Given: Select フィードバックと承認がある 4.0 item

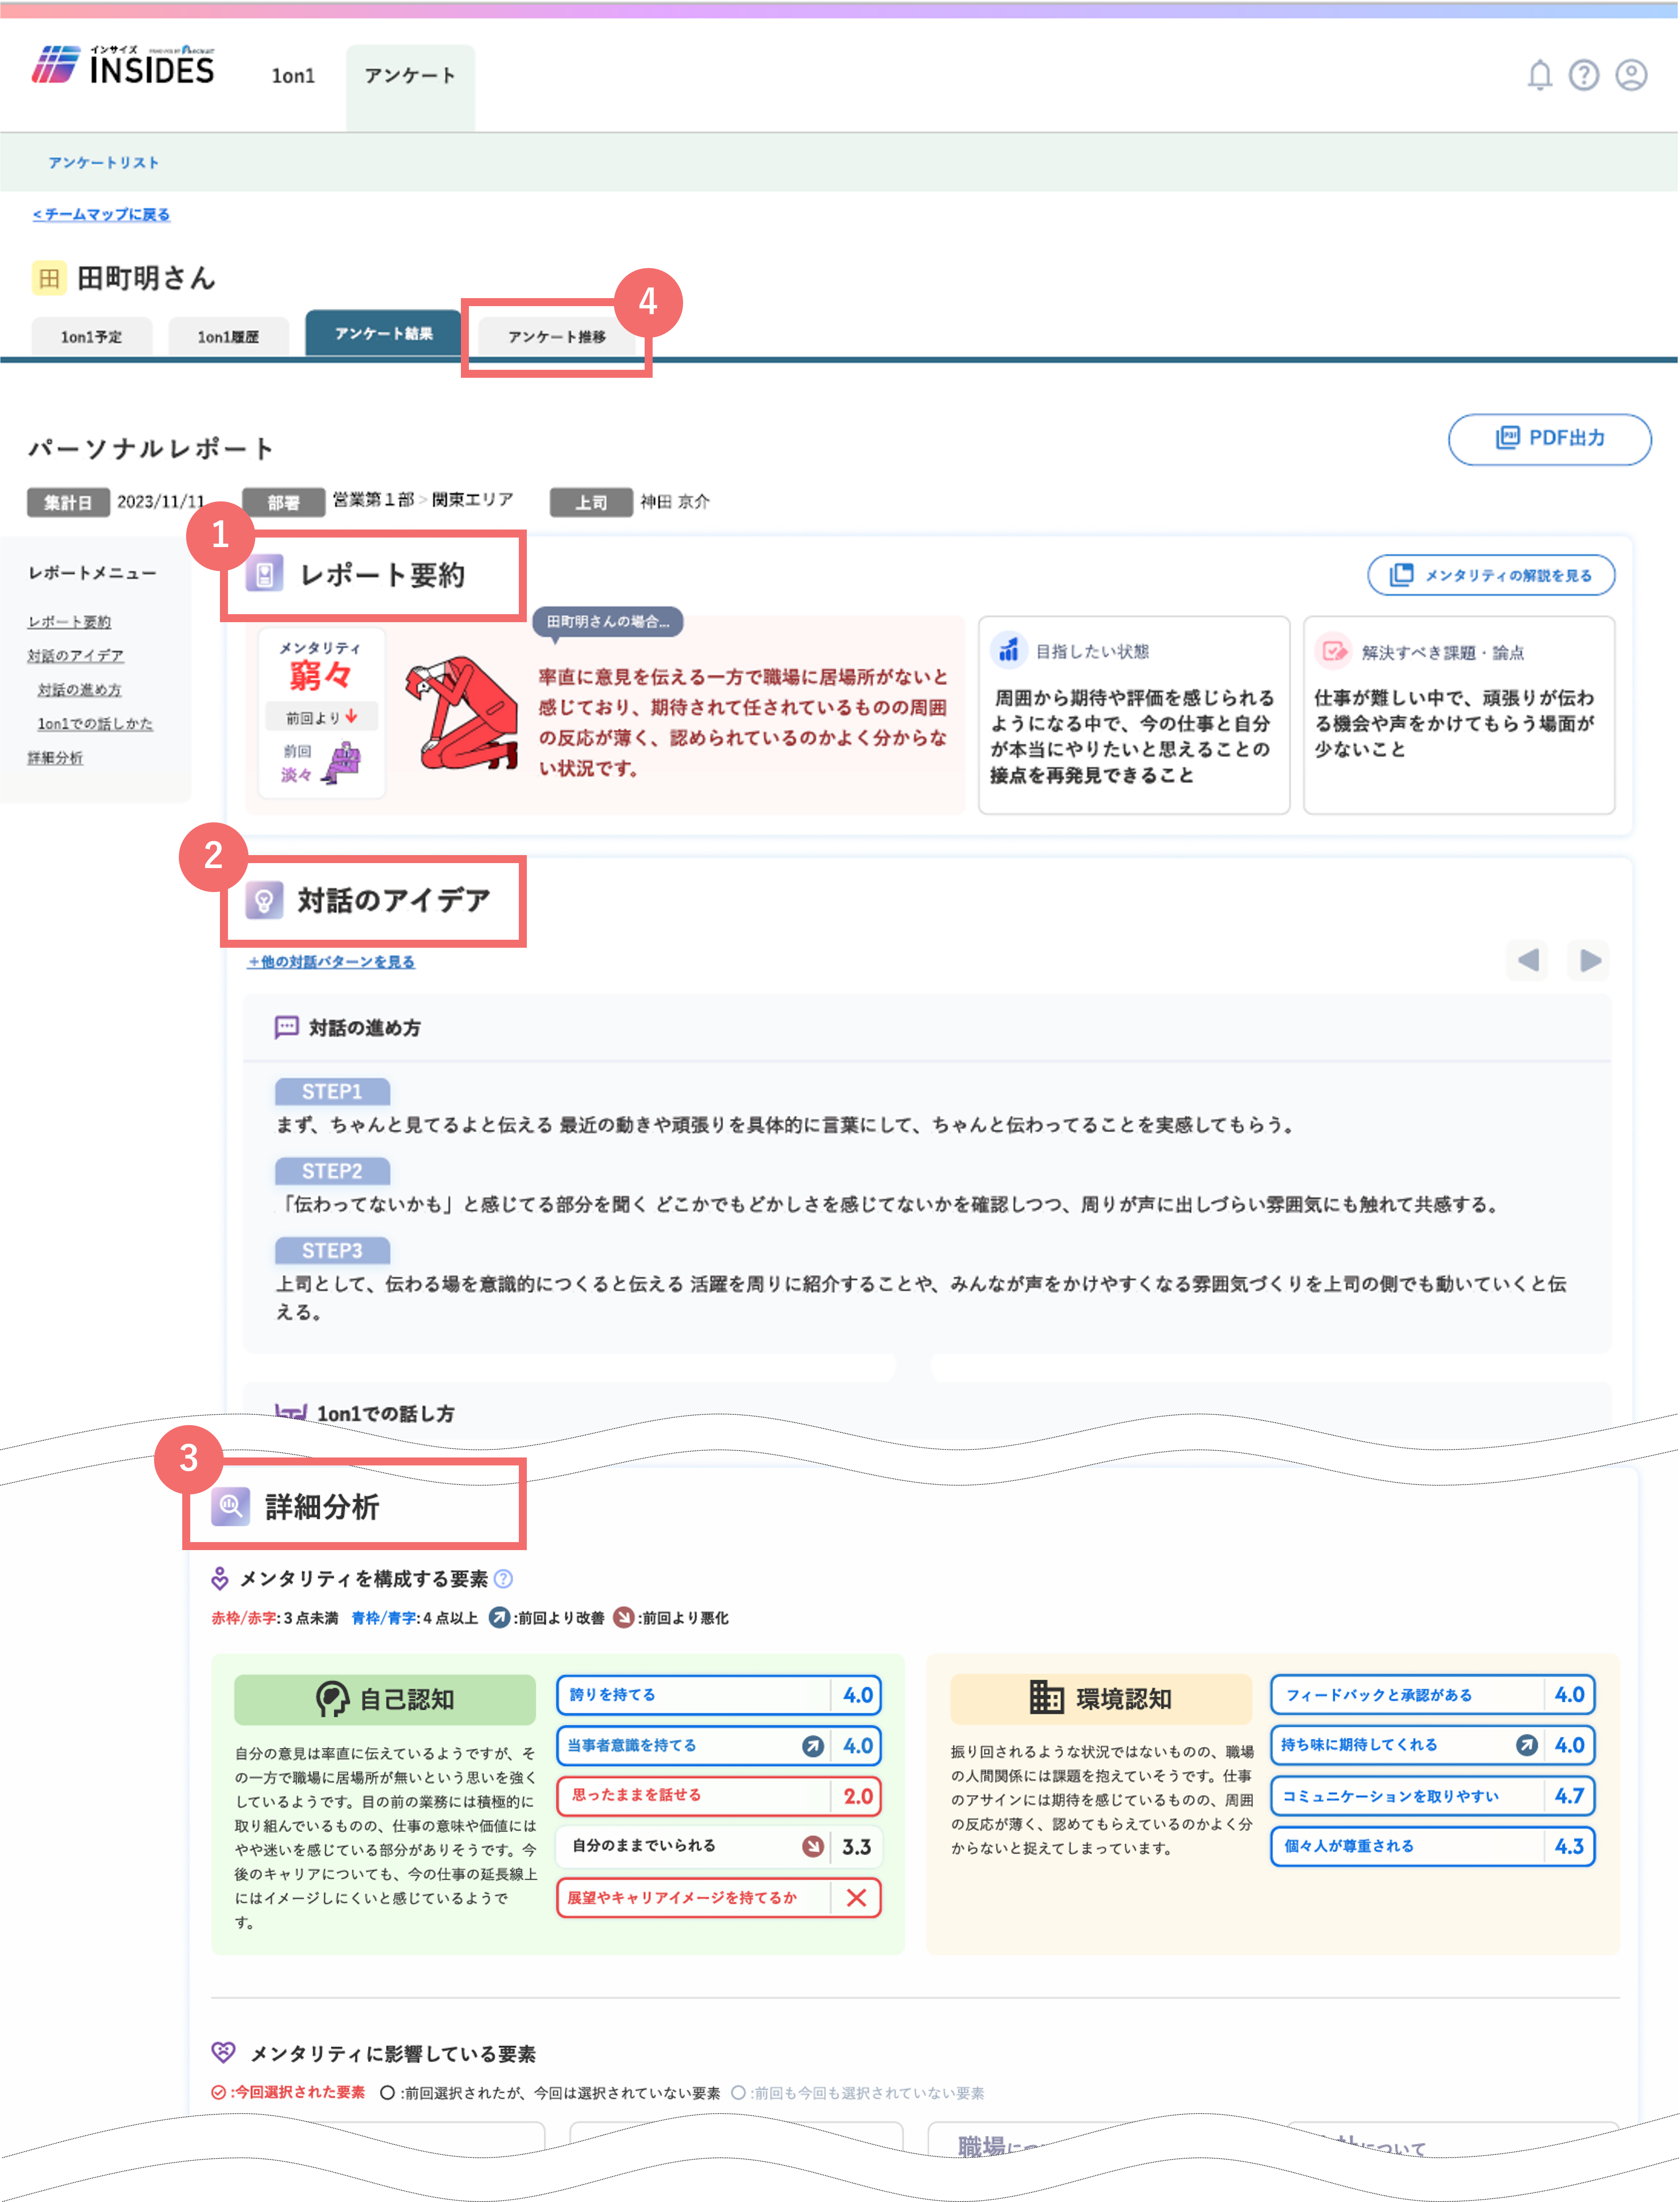Looking at the screenshot, I should click(x=1433, y=1695).
